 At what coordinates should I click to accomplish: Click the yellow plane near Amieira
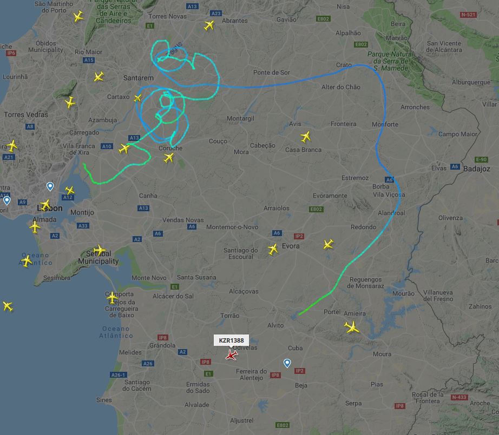tap(352, 327)
